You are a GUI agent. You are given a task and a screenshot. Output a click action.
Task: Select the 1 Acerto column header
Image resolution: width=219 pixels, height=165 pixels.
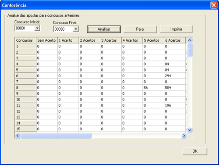[68, 40]
